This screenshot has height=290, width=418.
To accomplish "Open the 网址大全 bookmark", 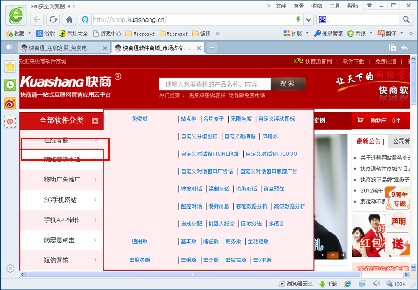I will tap(73, 34).
